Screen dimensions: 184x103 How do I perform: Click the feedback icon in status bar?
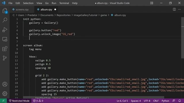tap(174, 101)
